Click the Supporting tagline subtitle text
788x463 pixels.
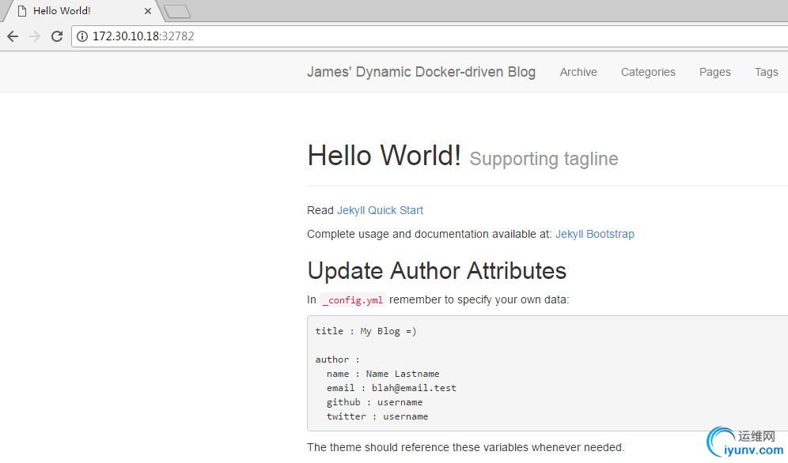[x=544, y=159]
